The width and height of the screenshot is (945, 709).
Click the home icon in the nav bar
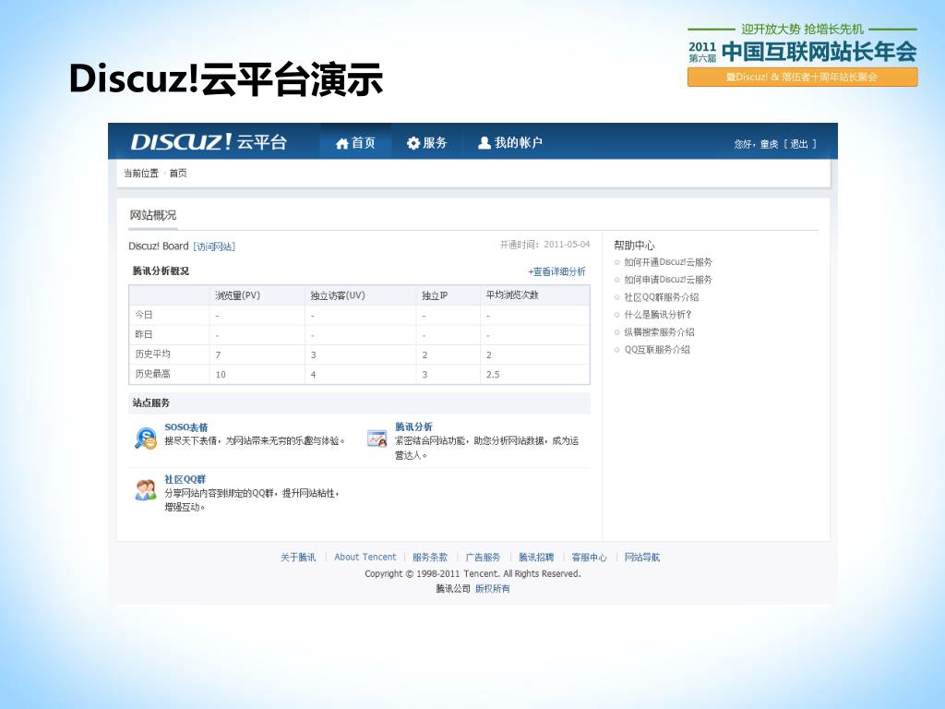[x=342, y=143]
